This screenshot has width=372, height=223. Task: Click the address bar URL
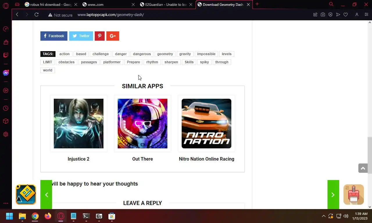click(x=111, y=15)
